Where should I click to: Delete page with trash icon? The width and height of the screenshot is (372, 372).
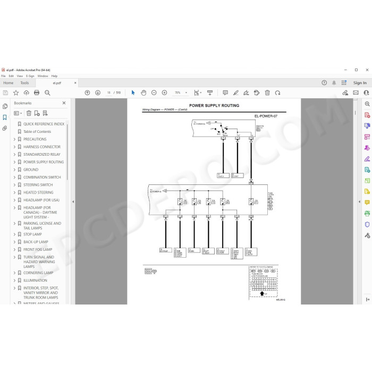(267, 93)
